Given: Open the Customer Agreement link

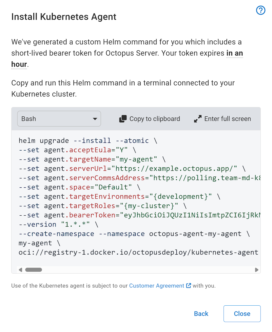Looking at the screenshot, I should coord(156,285).
